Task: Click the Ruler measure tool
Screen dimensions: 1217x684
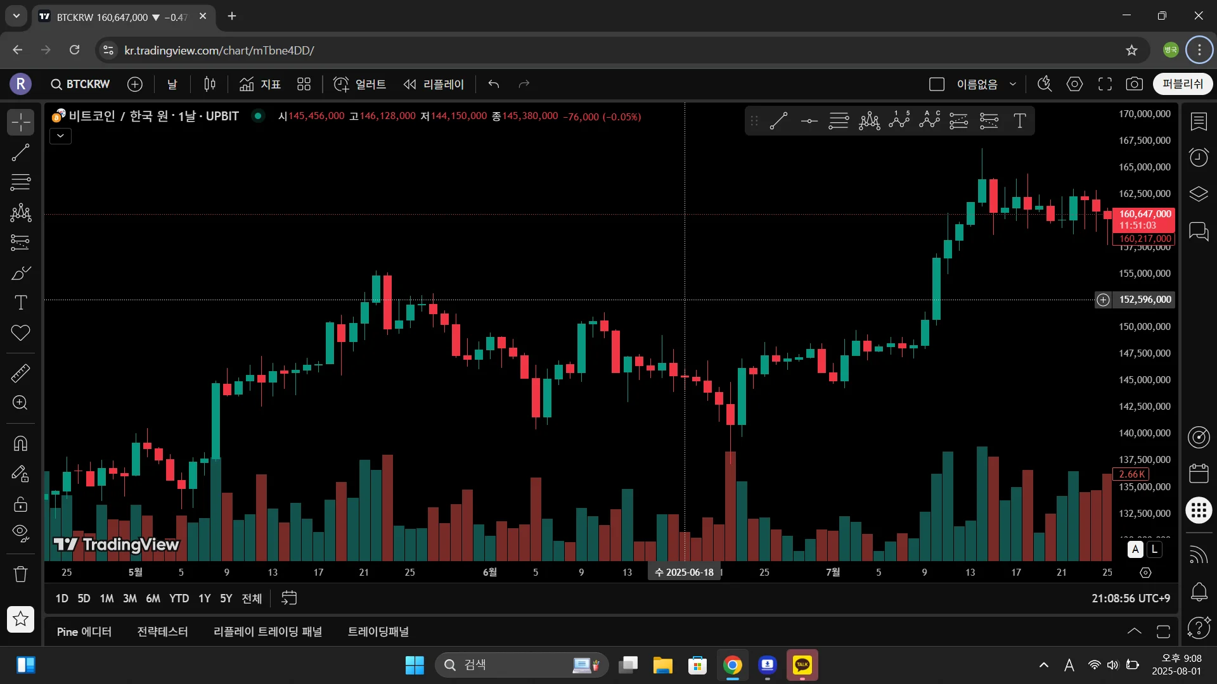Action: pyautogui.click(x=20, y=373)
